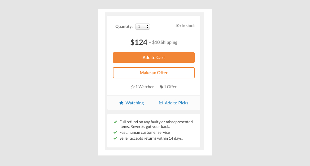The width and height of the screenshot is (310, 166).
Task: Open the Quantity dropdown
Action: pyautogui.click(x=142, y=27)
